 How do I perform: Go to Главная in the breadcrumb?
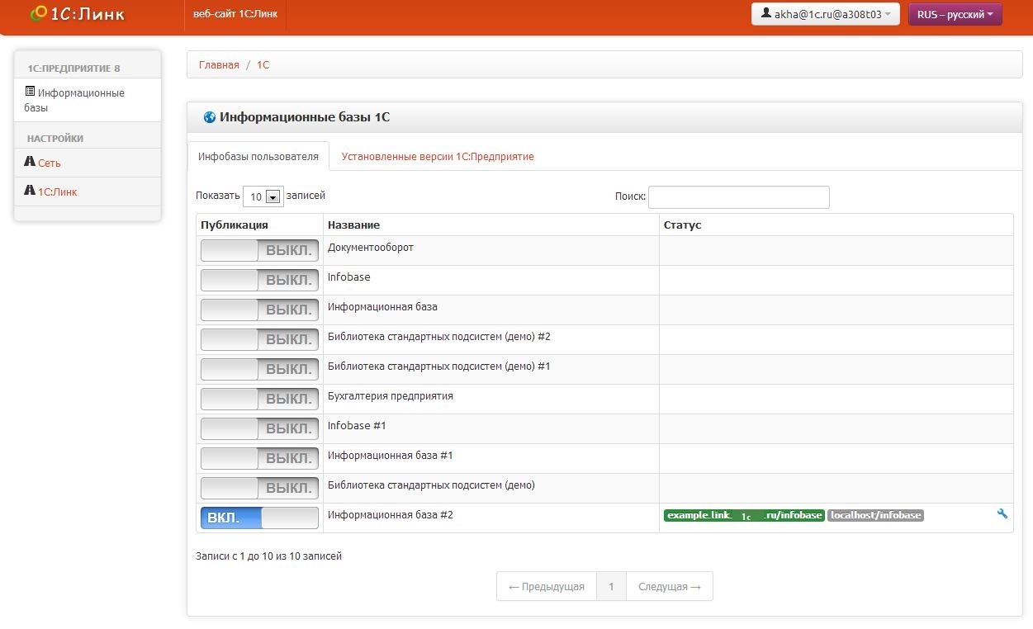[x=219, y=64]
